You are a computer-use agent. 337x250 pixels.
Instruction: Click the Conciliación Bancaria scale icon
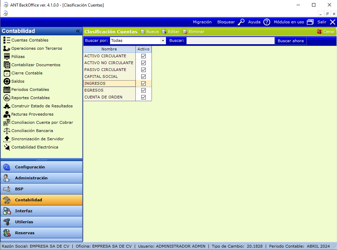click(7, 131)
